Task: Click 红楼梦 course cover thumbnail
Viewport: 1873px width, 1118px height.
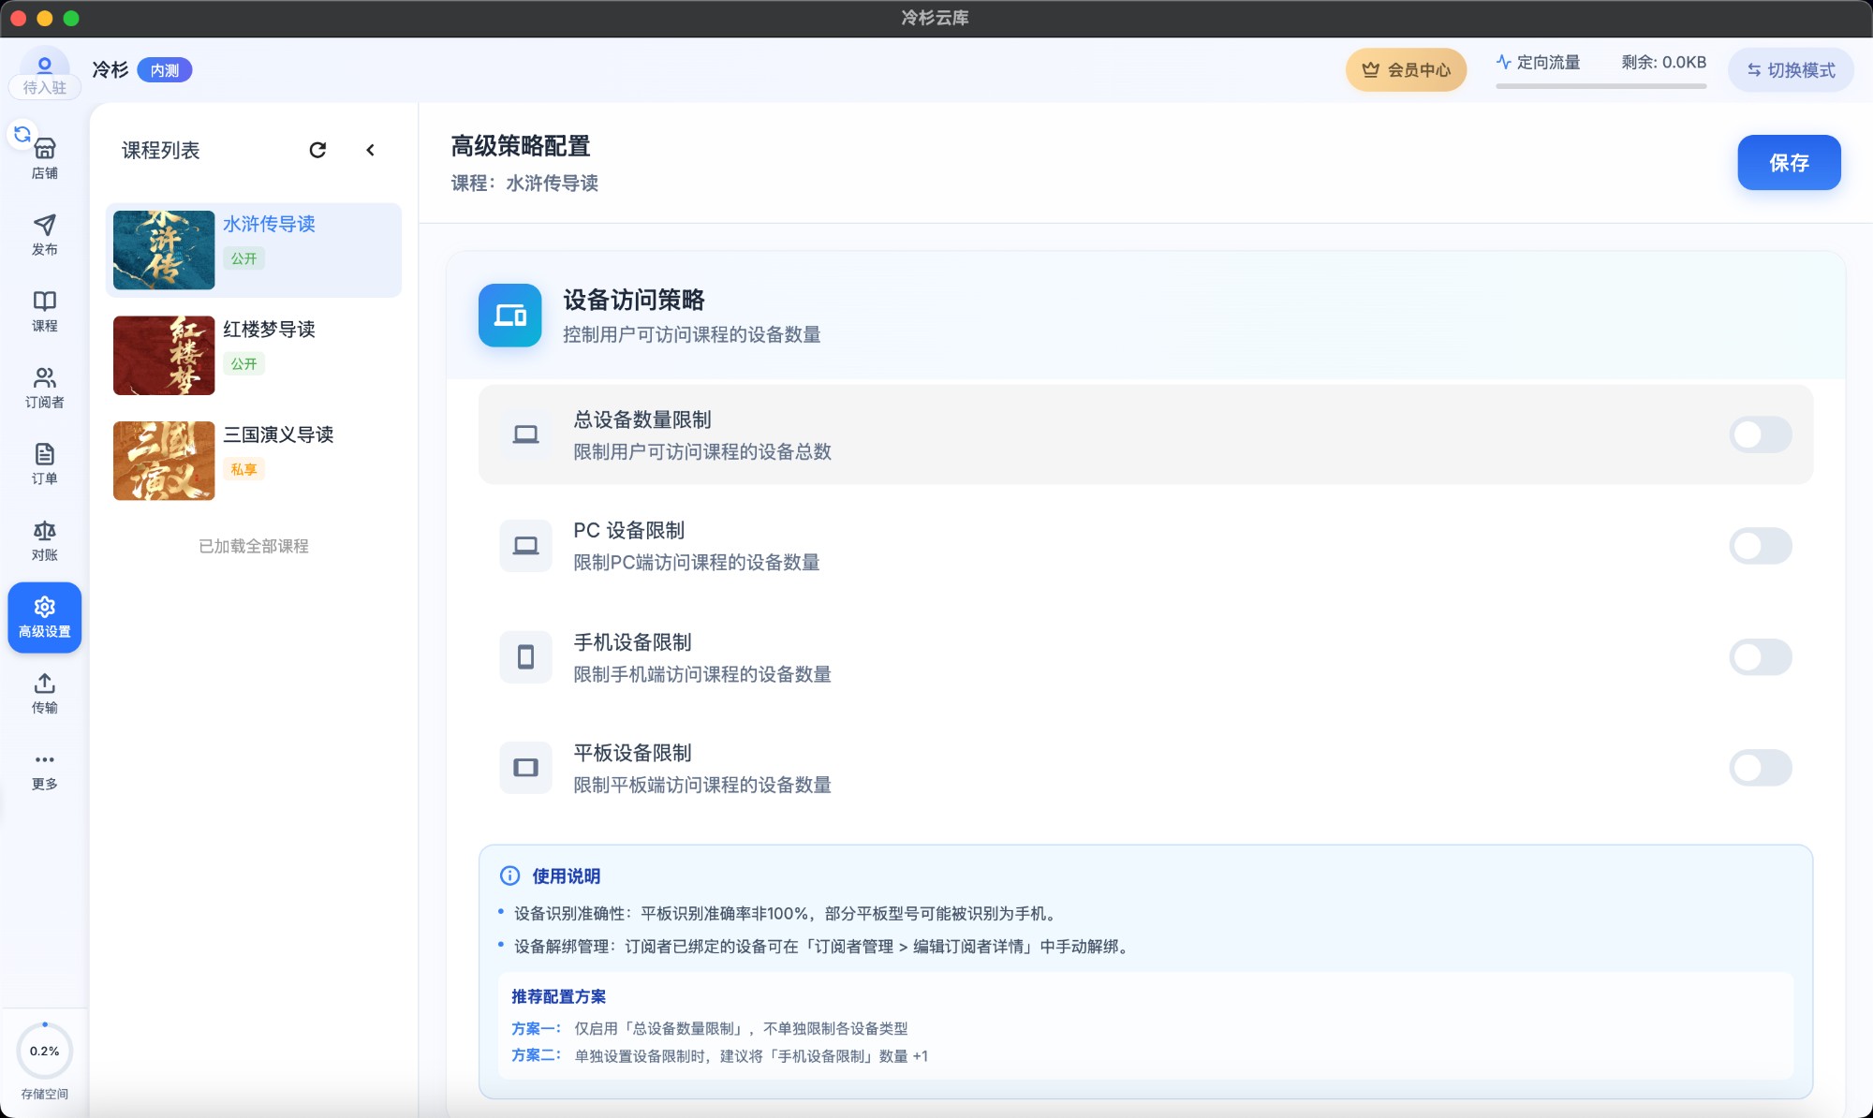Action: [164, 356]
